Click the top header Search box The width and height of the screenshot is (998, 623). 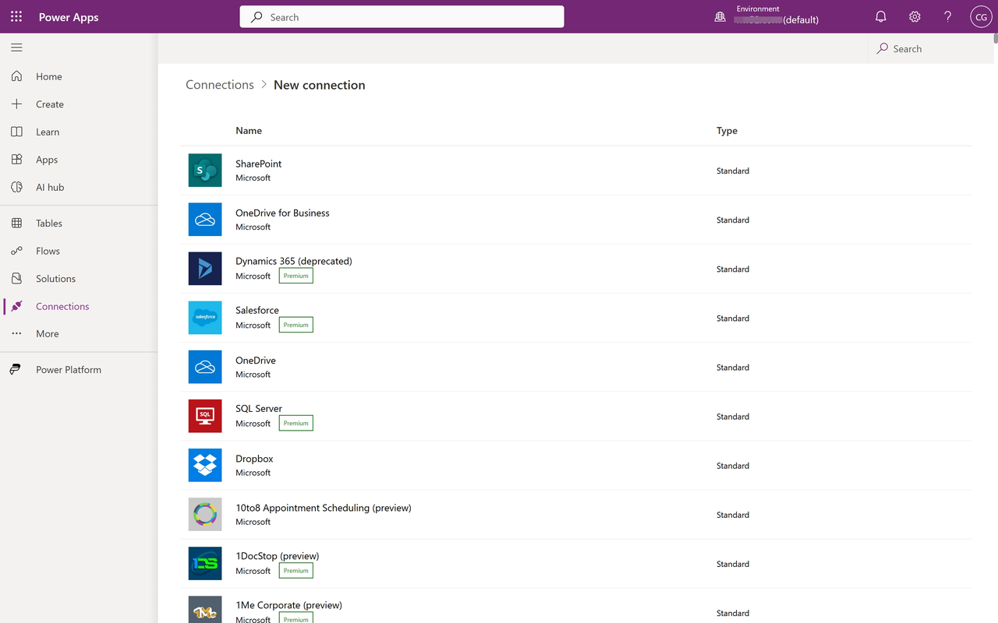coord(402,16)
